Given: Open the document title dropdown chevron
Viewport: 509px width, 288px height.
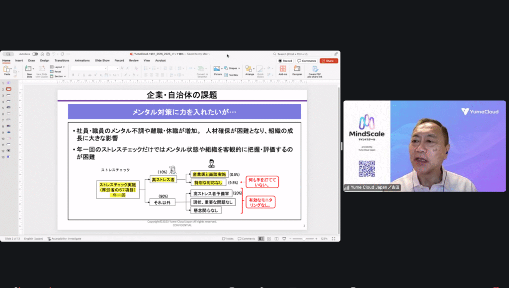Looking at the screenshot, I should (209, 54).
